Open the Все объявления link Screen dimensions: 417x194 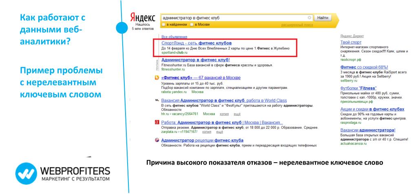tap(174, 37)
